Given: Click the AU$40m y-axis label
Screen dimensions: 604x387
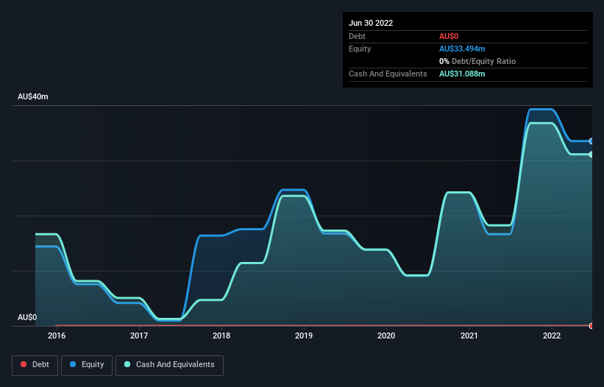Looking at the screenshot, I should click(x=33, y=96).
